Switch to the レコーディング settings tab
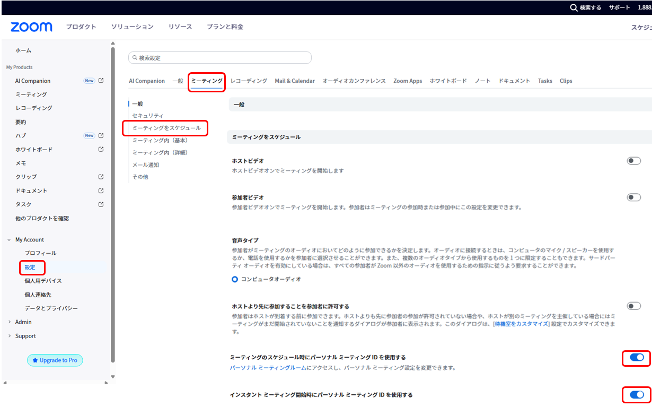The image size is (652, 406). (249, 81)
